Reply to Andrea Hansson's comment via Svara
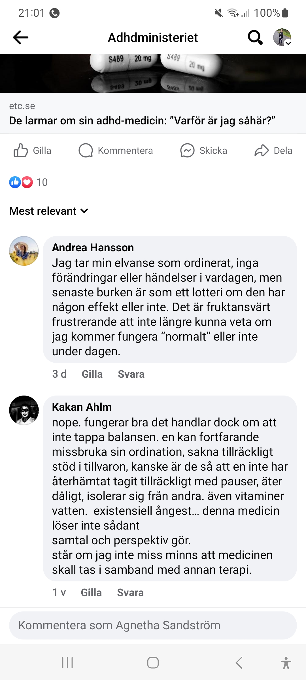Screen dimensions: 306x680 131,374
